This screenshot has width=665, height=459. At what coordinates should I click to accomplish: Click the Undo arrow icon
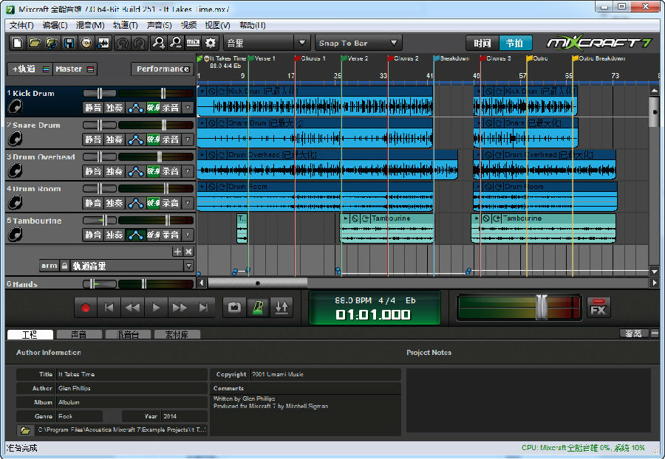point(123,43)
